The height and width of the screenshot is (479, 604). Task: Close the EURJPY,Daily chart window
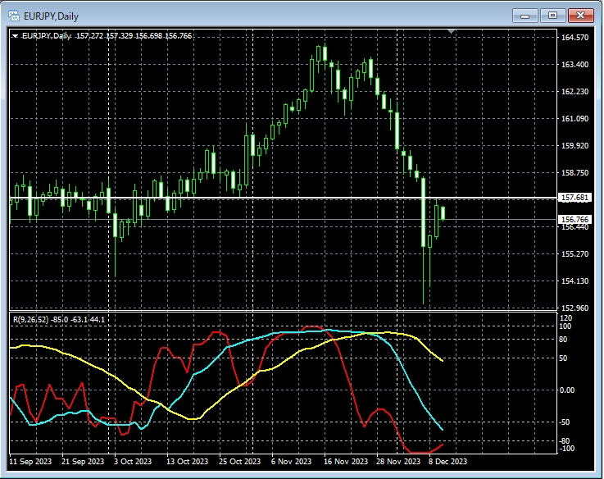tap(580, 15)
